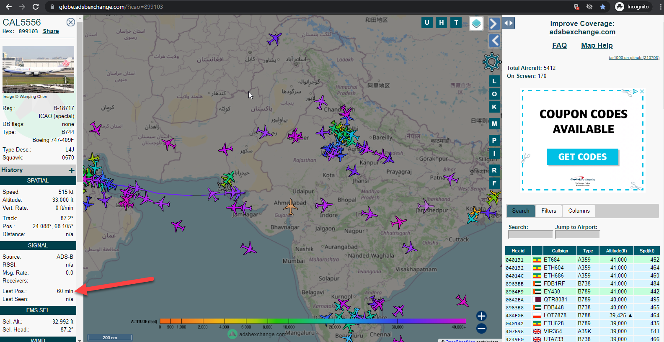Zoom out with the map minus button

tap(481, 329)
